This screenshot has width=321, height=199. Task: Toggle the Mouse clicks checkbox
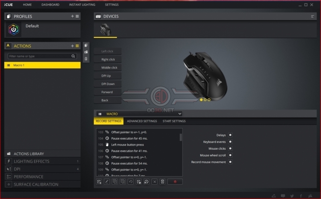pyautogui.click(x=230, y=148)
